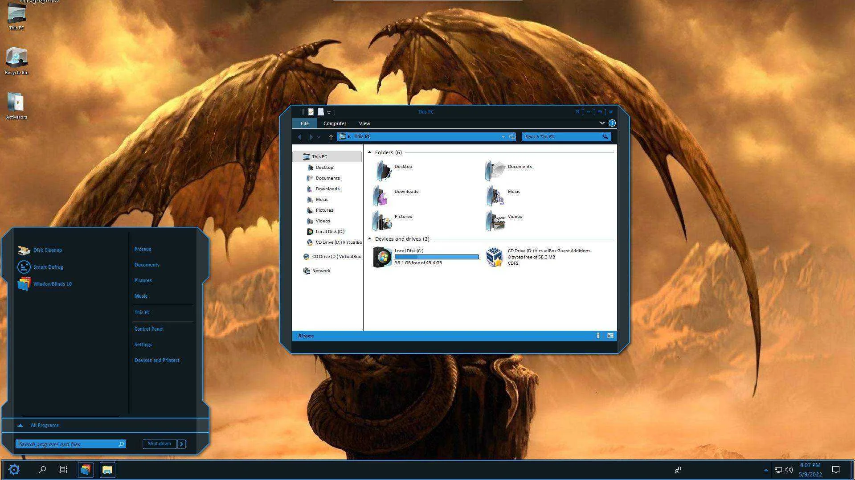Open network status in system tray
The height and width of the screenshot is (480, 855).
778,470
